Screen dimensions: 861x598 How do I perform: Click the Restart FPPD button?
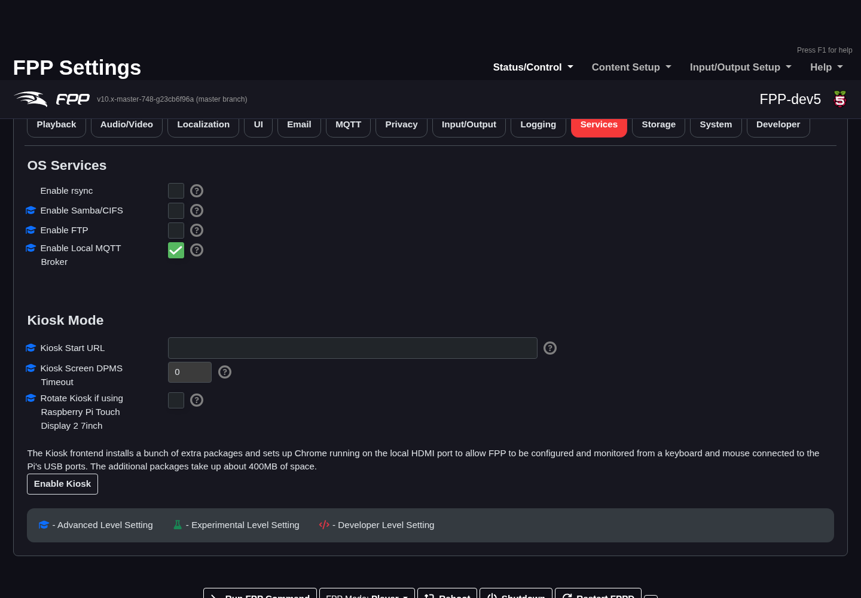(x=598, y=594)
